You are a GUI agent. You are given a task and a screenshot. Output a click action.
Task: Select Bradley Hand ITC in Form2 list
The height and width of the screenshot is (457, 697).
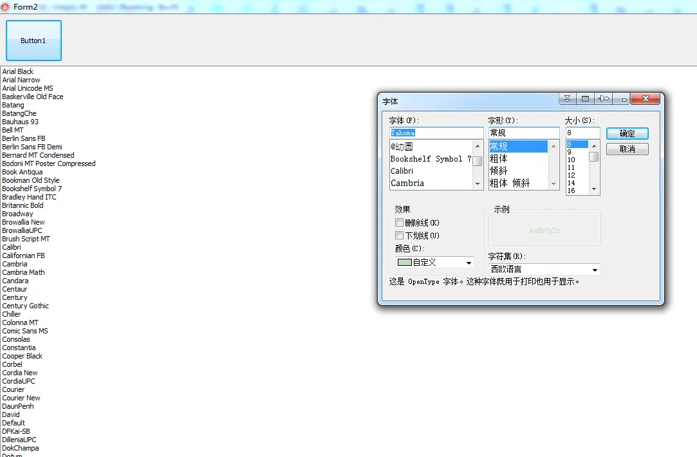[x=30, y=197]
